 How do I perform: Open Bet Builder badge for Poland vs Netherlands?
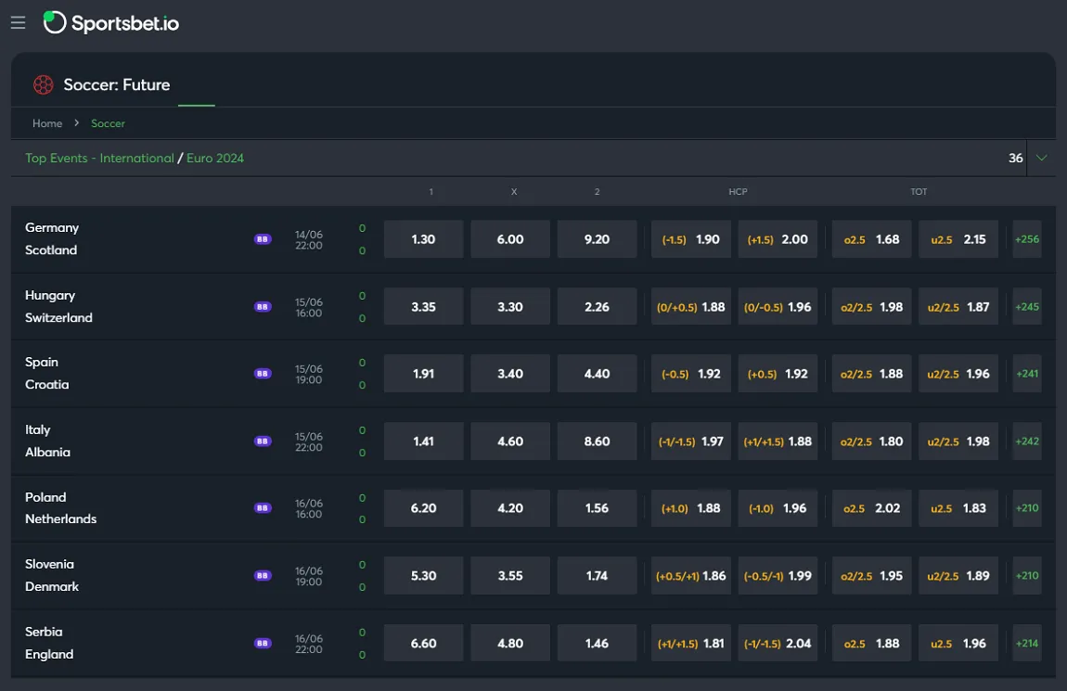(263, 507)
